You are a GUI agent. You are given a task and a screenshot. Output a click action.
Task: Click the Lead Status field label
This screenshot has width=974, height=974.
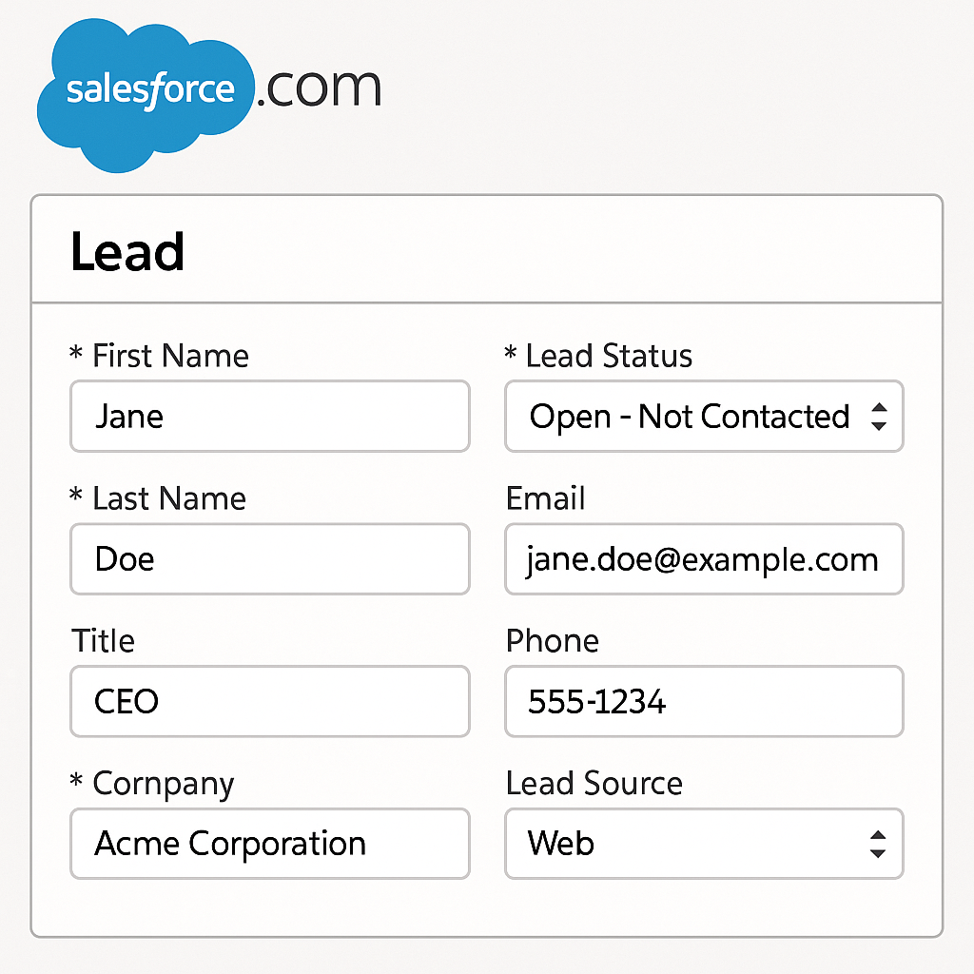609,357
